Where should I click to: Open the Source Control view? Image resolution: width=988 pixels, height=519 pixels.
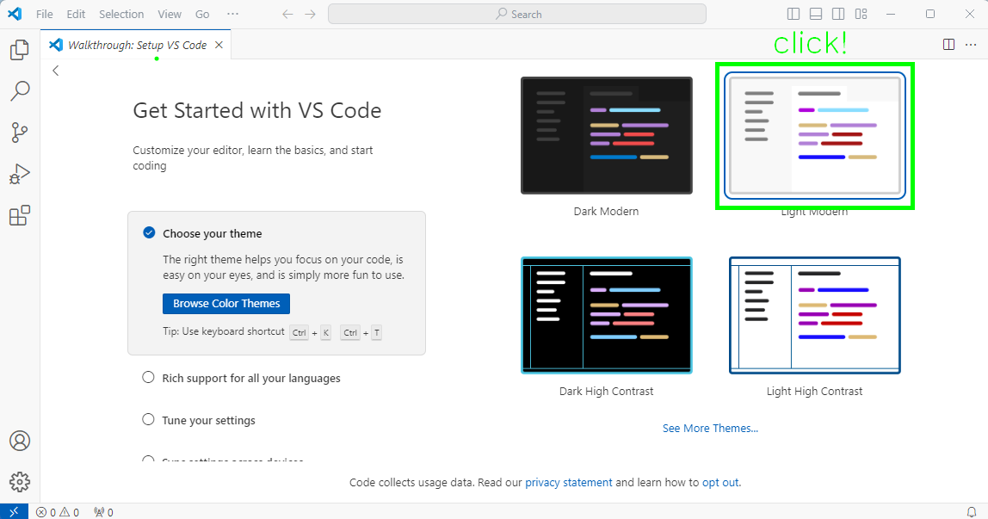[x=20, y=133]
